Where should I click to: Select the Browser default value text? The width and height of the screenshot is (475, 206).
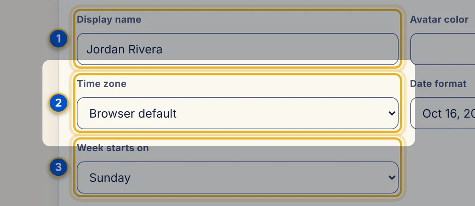133,113
